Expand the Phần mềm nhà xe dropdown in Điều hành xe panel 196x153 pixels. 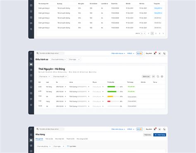click(x=118, y=53)
